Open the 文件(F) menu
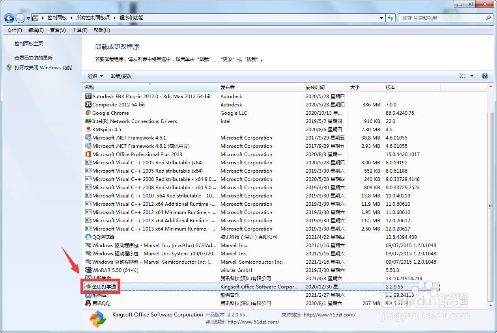Screen dimensions: 497x333 (15, 30)
